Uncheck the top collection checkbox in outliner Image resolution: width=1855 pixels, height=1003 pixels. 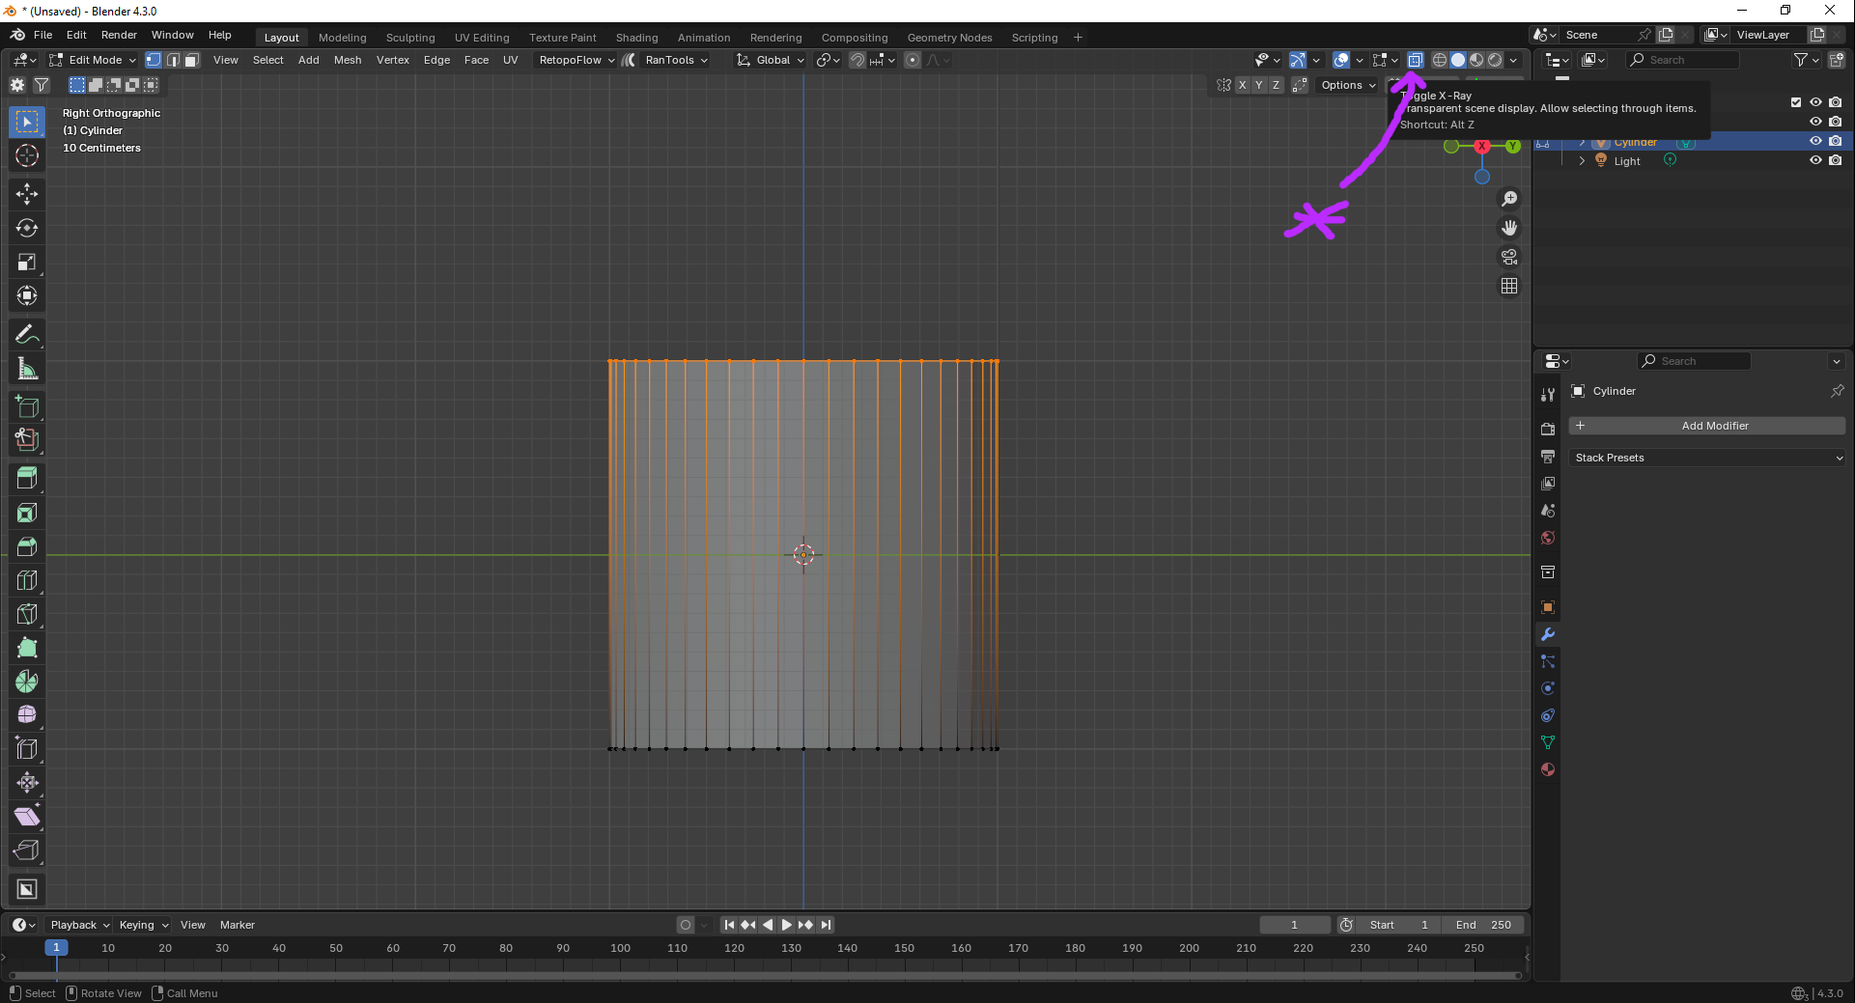point(1796,102)
